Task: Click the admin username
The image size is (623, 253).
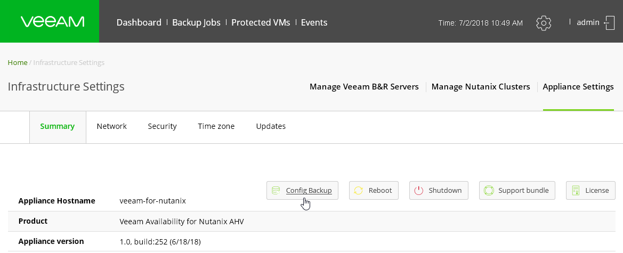Action: point(588,23)
